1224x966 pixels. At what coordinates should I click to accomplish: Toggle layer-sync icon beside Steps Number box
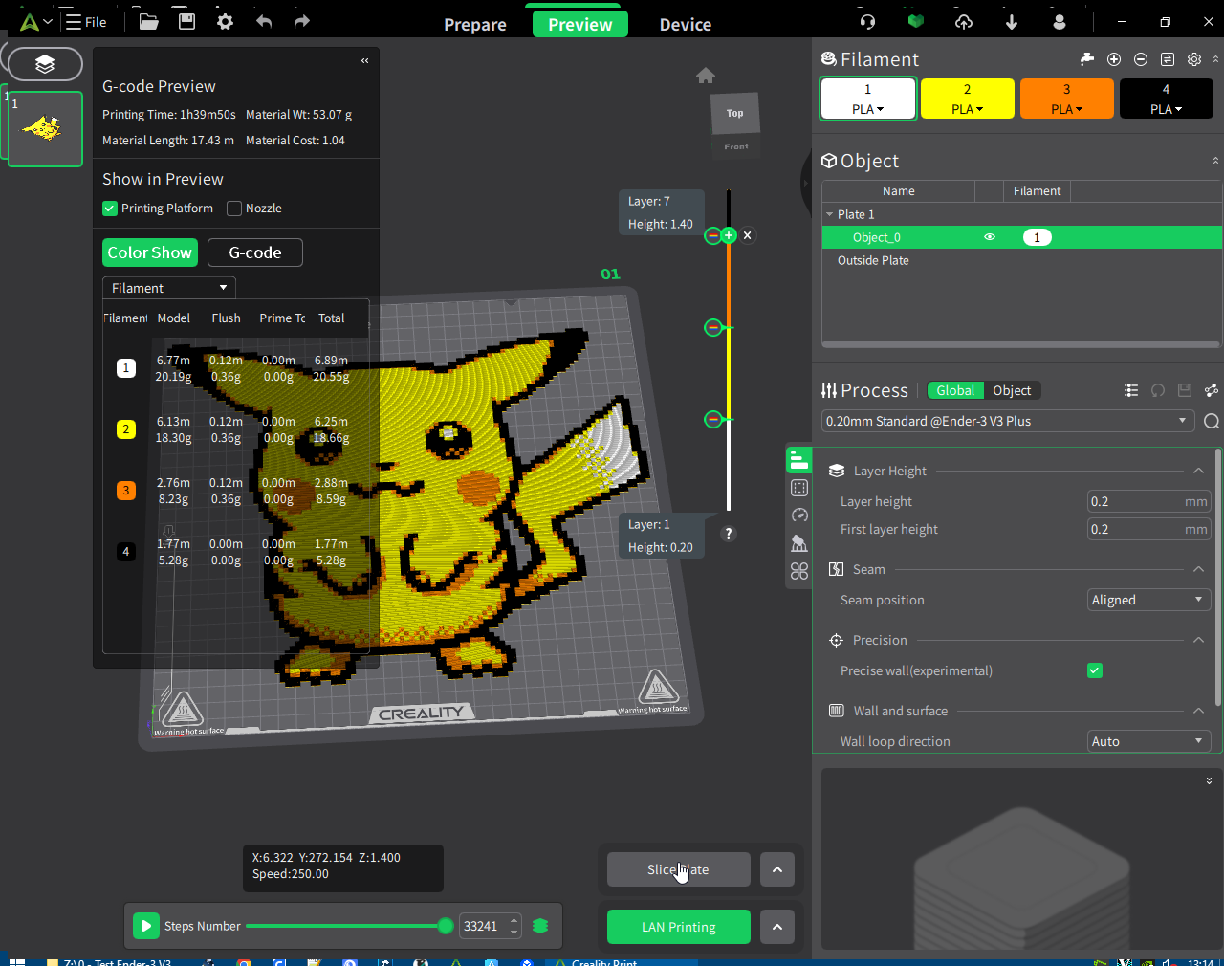point(540,926)
